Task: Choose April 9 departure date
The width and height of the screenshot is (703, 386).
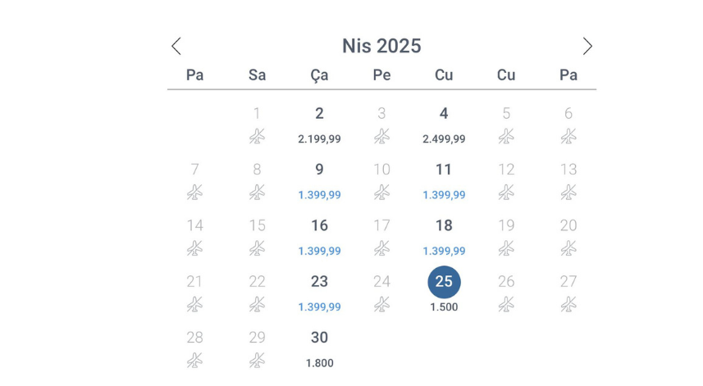Action: point(319,179)
